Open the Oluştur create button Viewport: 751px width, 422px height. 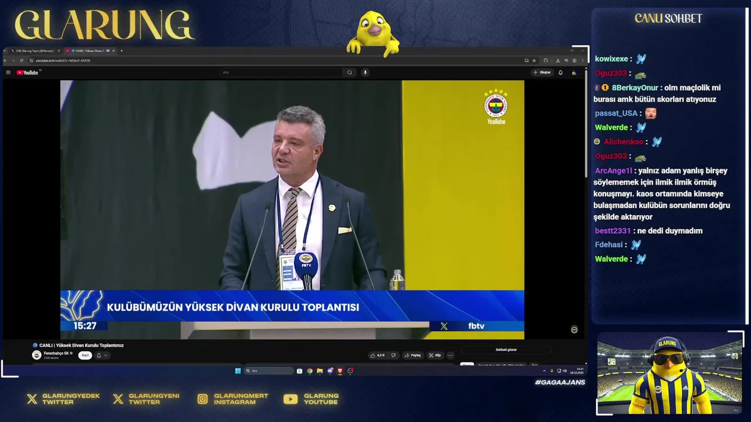pos(542,73)
